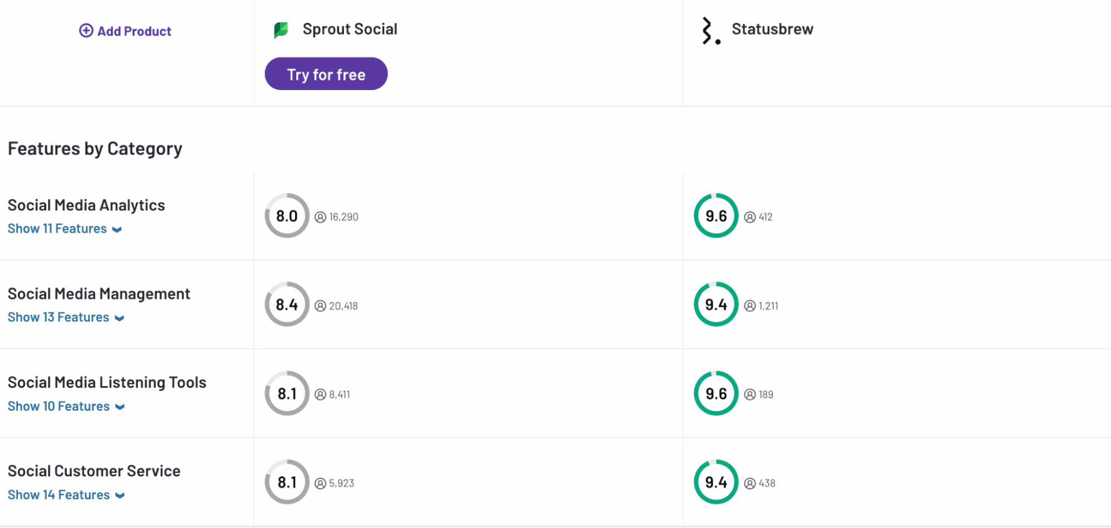Click reviewer icon beside 189 count
Screen dimensions: 1111x528
750,395
